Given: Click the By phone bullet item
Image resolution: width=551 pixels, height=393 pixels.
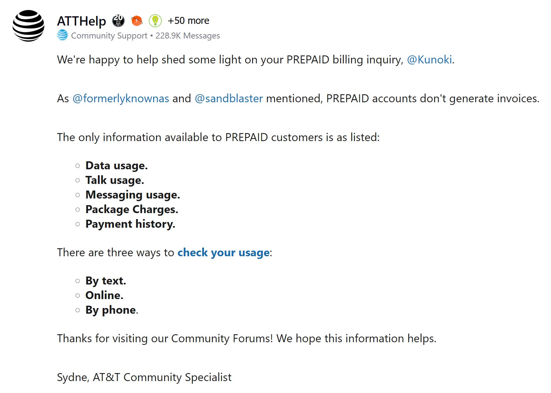Looking at the screenshot, I should pyautogui.click(x=112, y=310).
